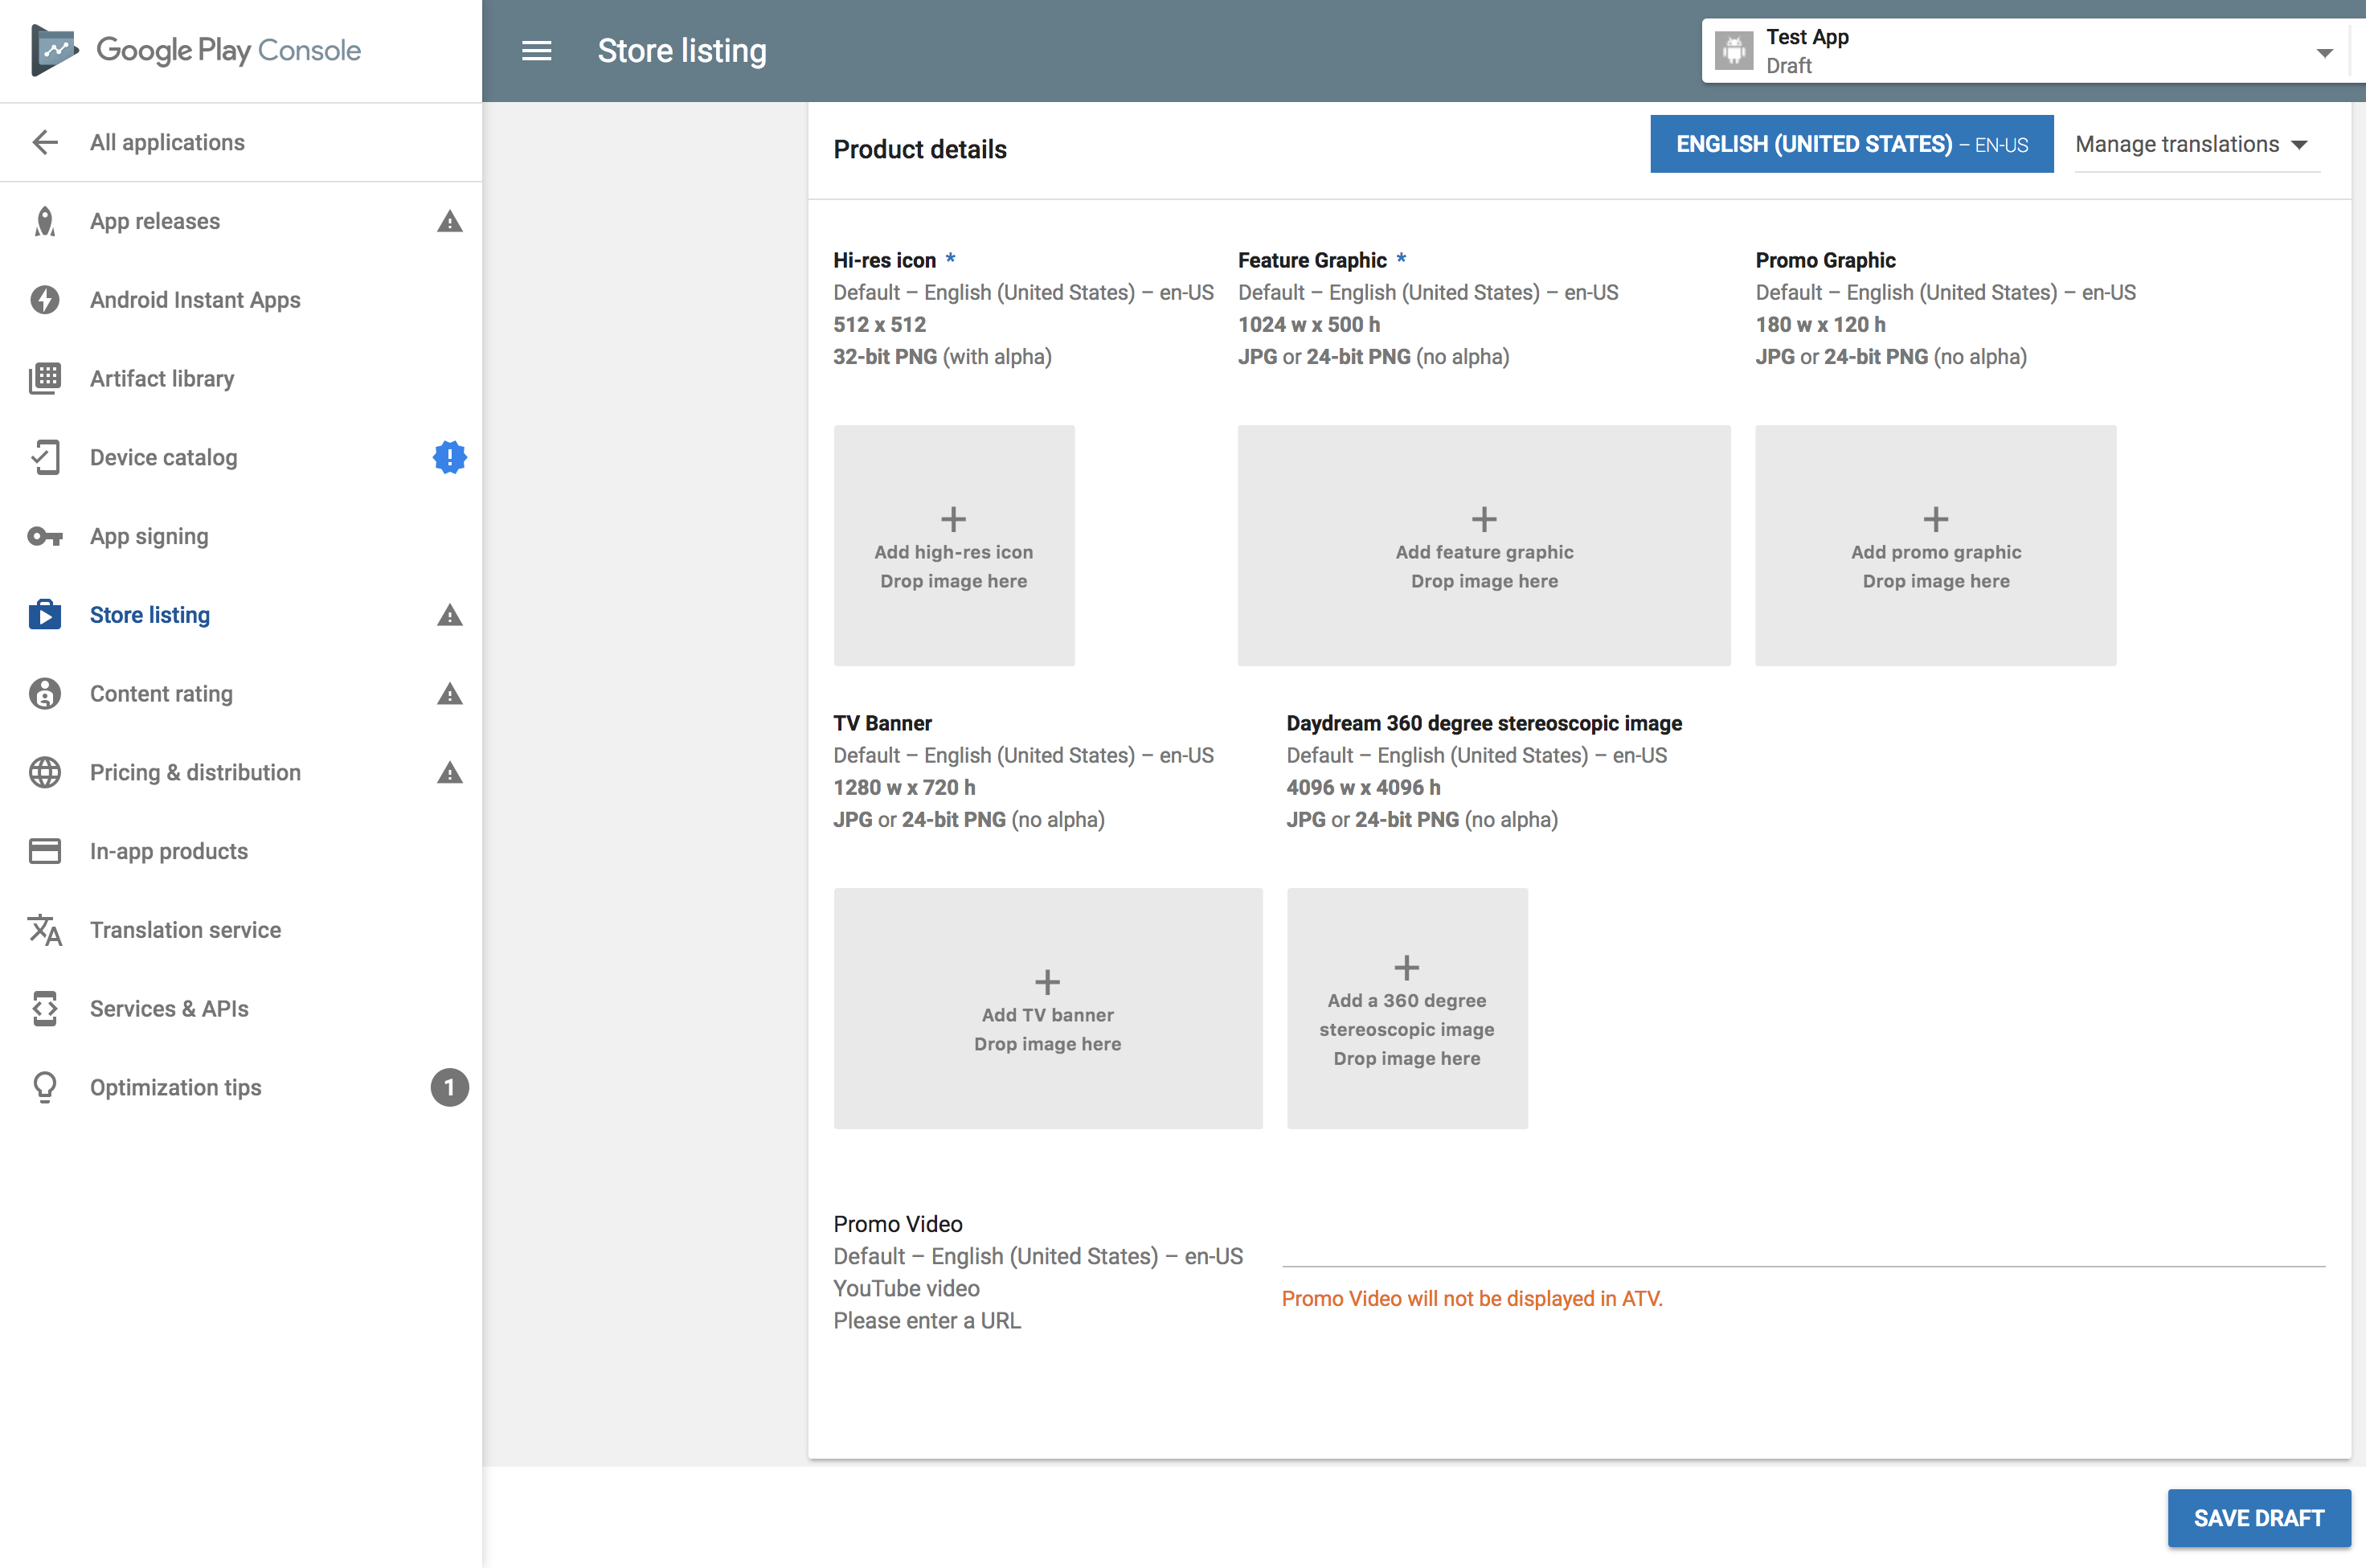Click the App signing key icon

coord(45,536)
